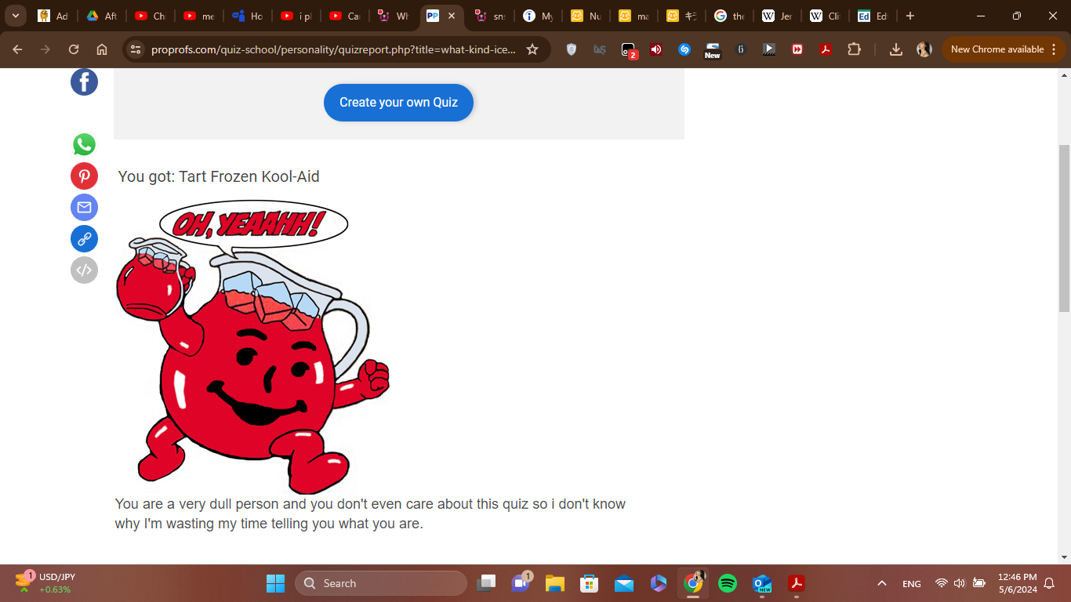Viewport: 1071px width, 602px height.
Task: Click the 'You got: Tart Frozen Kool-Aid' text
Action: (x=219, y=176)
